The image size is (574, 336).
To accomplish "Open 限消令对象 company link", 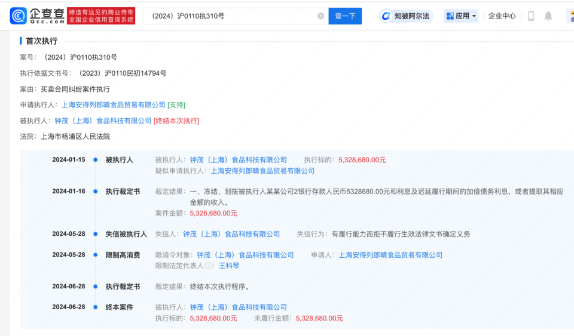I will click(x=245, y=255).
